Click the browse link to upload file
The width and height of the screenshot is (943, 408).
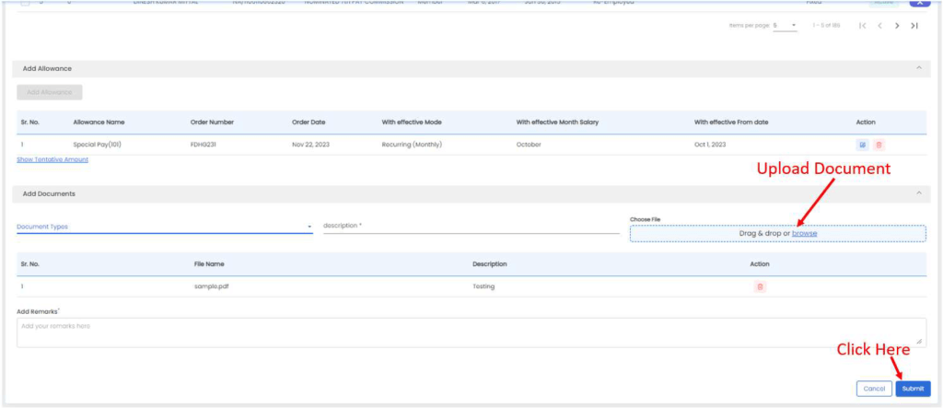pyautogui.click(x=804, y=234)
